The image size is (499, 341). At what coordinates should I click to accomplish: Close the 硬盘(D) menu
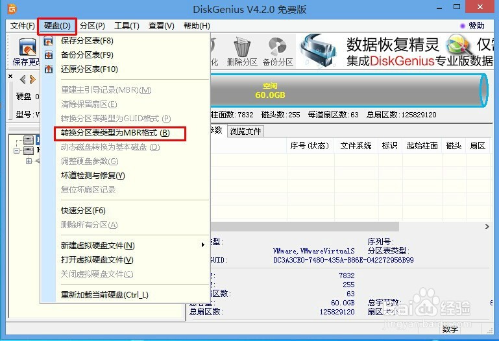[57, 26]
